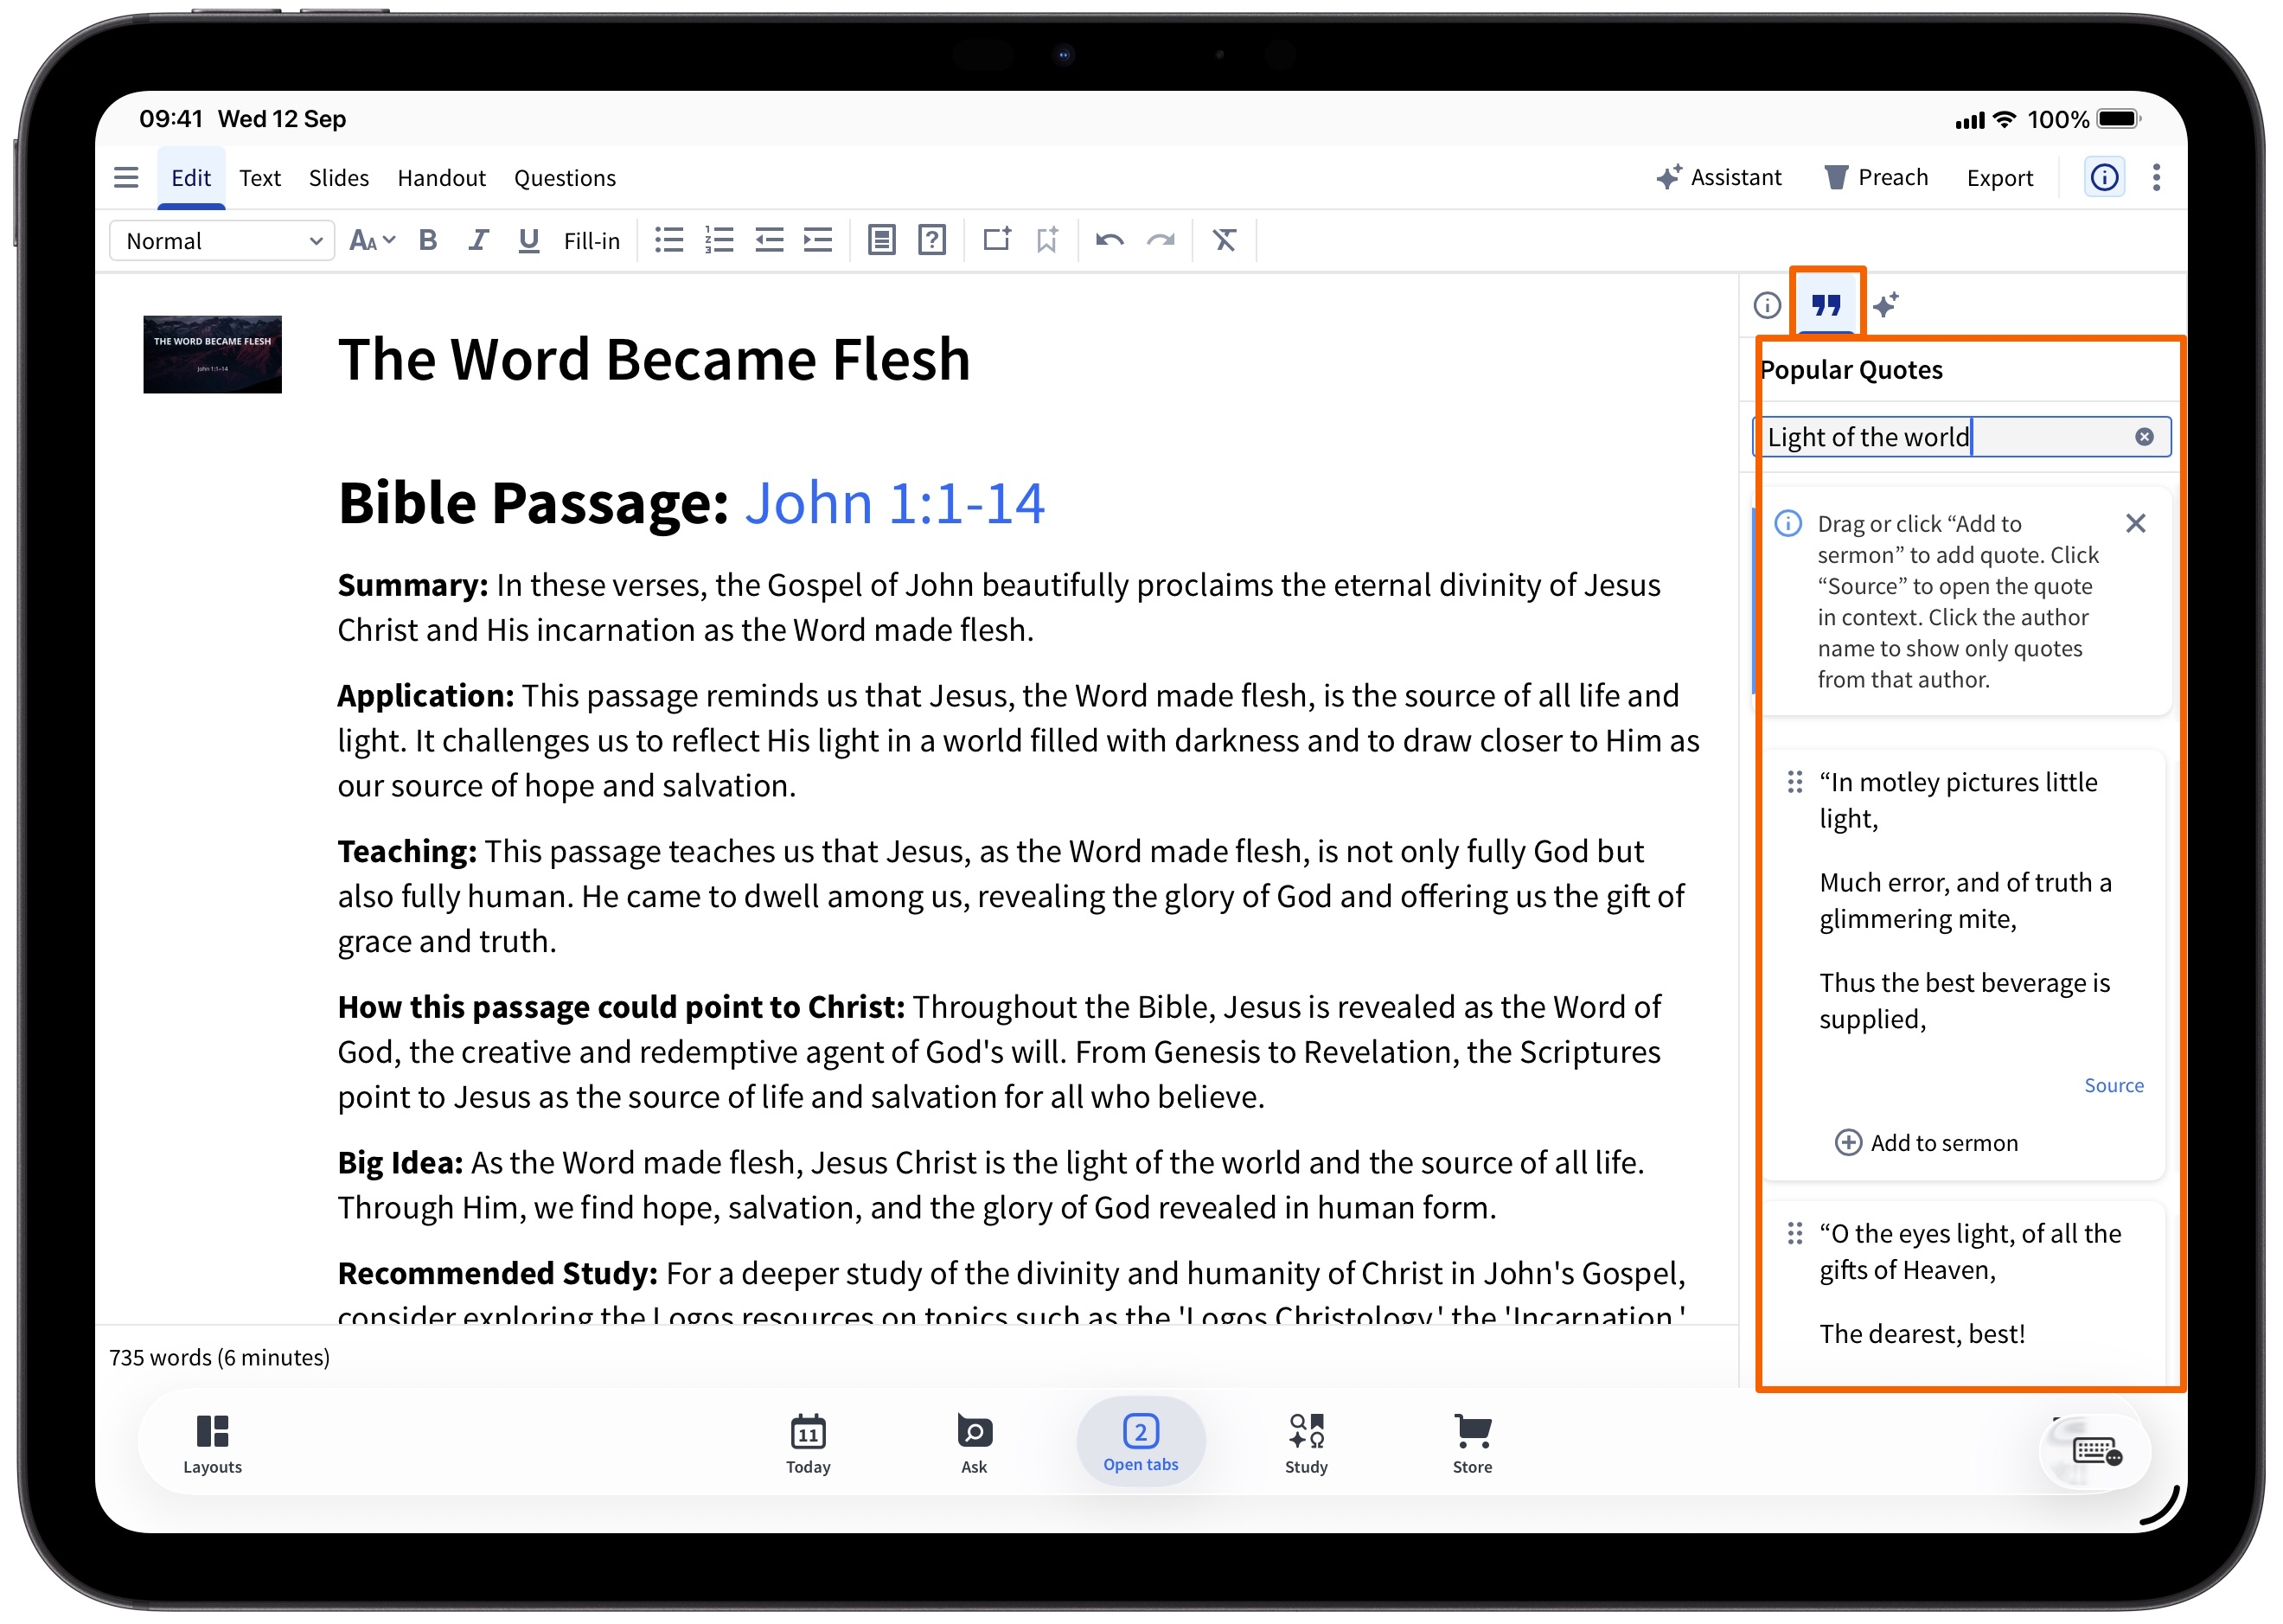
Task: Switch to the Edit tab
Action: [x=190, y=178]
